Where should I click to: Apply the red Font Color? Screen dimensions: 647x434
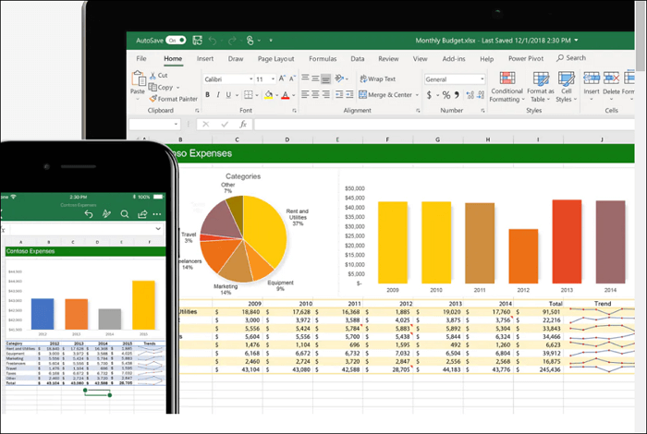click(285, 95)
